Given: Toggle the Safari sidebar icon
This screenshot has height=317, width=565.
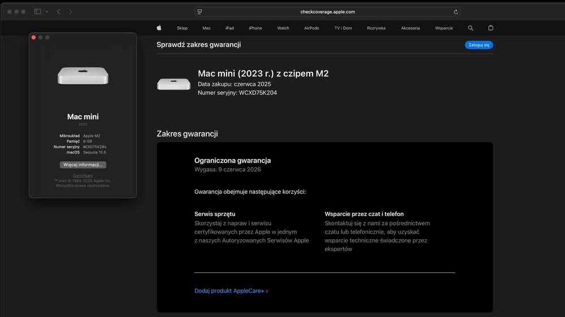Looking at the screenshot, I should [x=37, y=11].
